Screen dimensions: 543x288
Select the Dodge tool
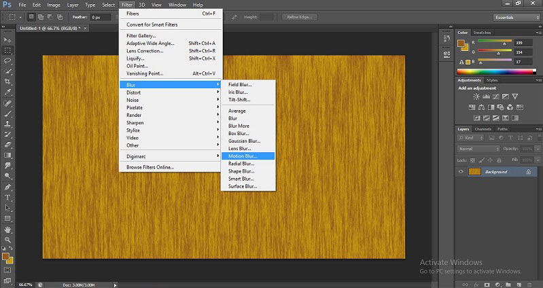pyautogui.click(x=7, y=176)
